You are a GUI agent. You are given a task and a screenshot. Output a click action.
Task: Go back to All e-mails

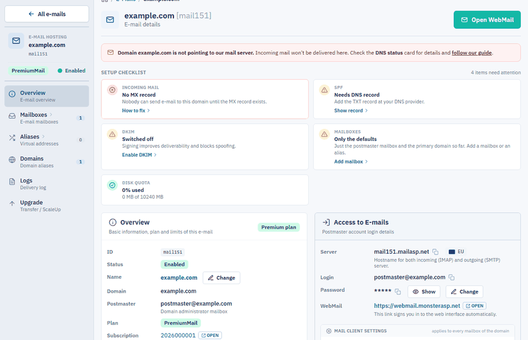[46, 14]
